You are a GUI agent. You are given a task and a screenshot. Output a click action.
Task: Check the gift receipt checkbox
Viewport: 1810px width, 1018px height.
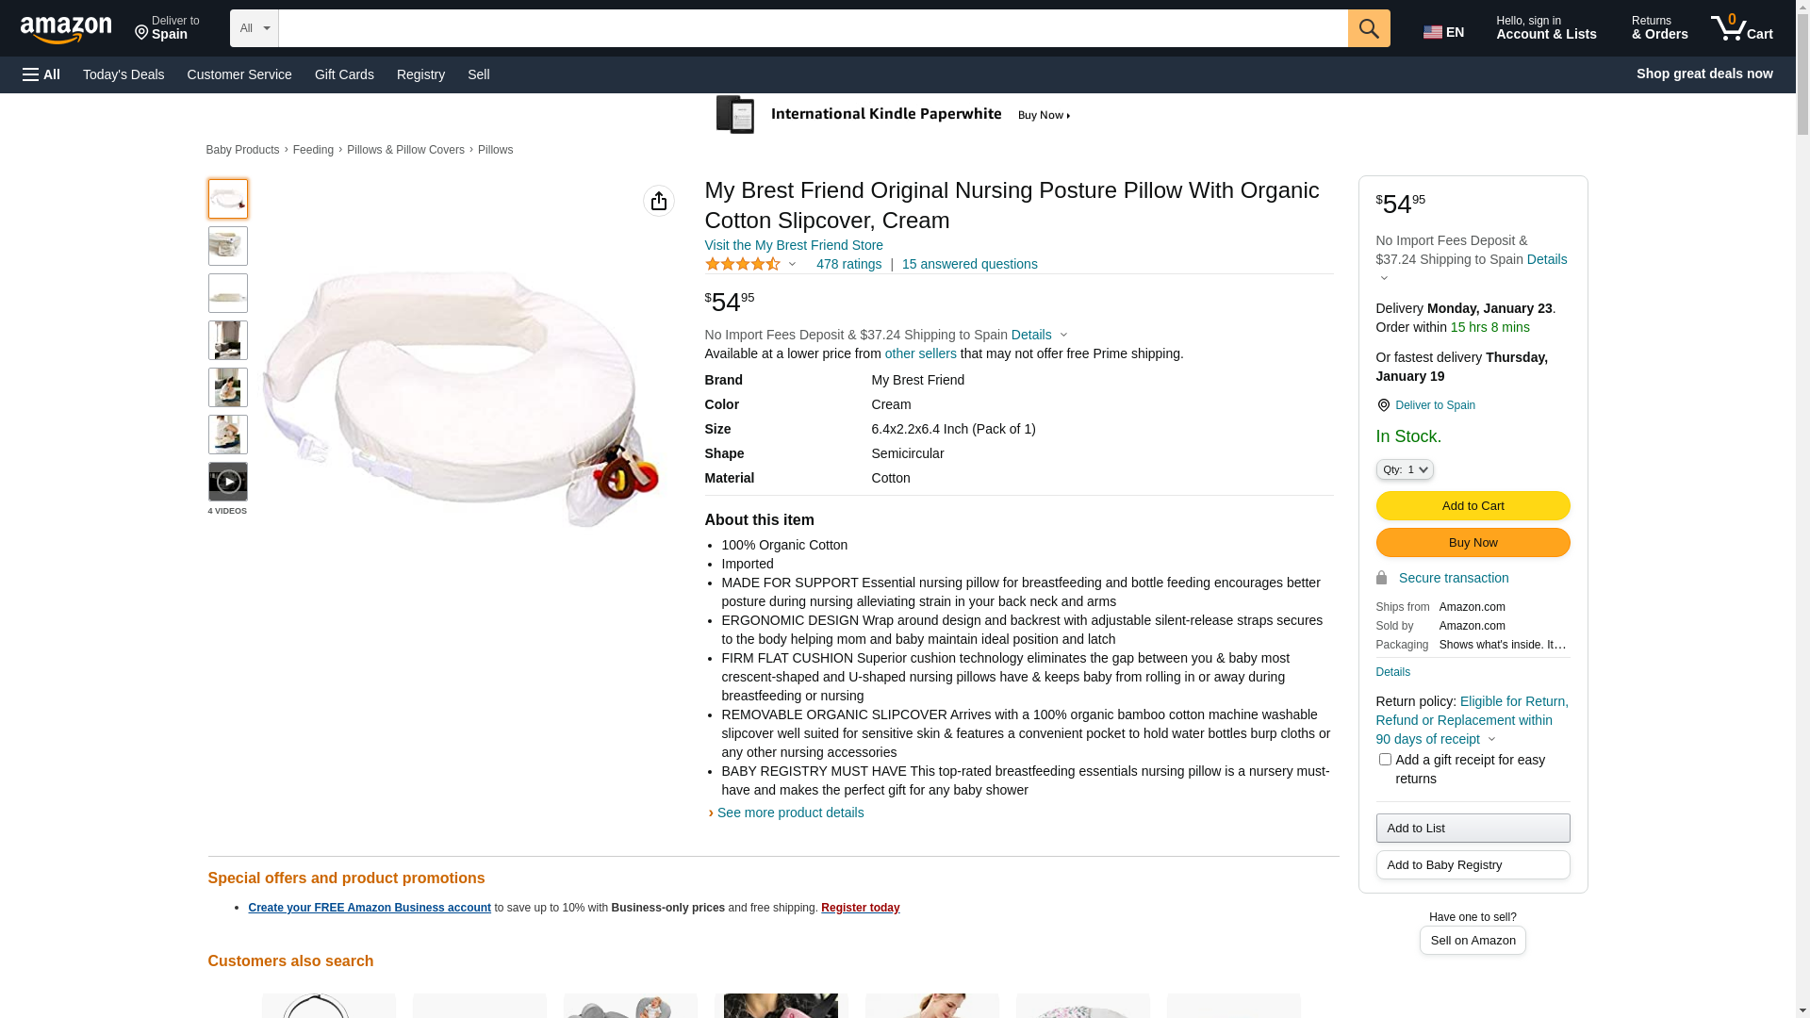pos(1385,760)
